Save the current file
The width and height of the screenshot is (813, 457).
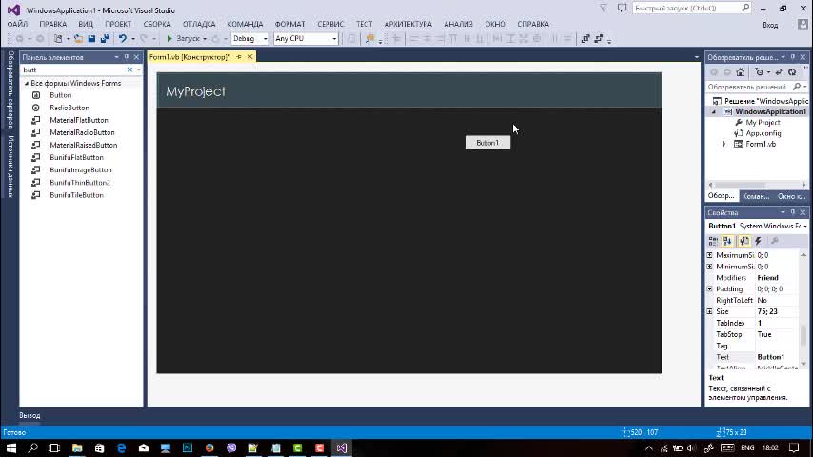coord(91,38)
